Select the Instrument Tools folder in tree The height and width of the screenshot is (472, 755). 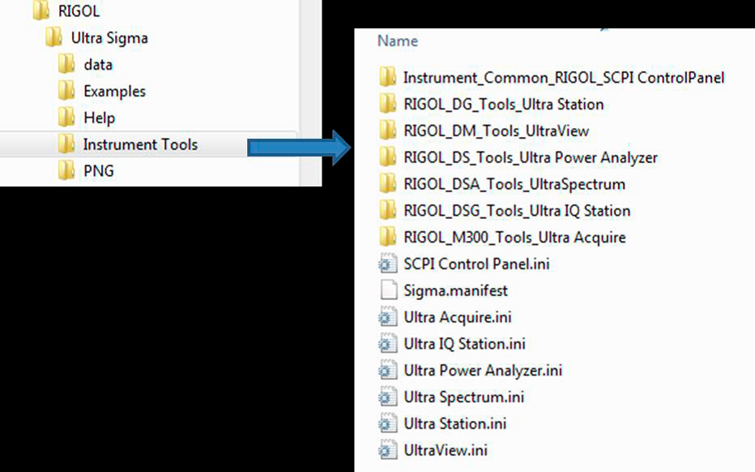click(128, 144)
